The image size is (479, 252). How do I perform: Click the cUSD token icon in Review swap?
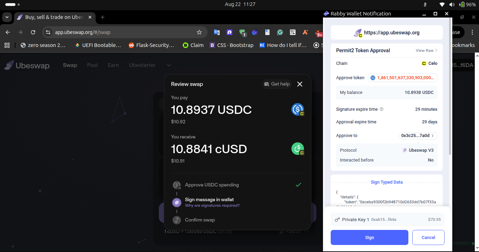coord(298,149)
